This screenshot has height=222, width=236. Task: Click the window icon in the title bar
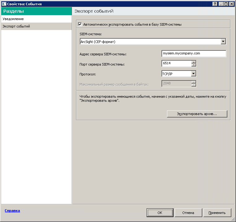[x=4, y=4]
